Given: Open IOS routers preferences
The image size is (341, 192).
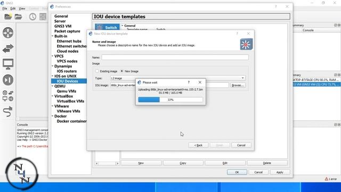Looking at the screenshot, I should tap(67, 71).
